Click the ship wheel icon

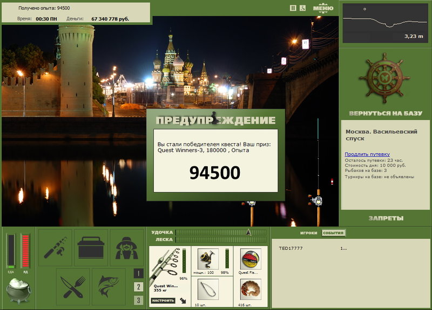[x=384, y=78]
